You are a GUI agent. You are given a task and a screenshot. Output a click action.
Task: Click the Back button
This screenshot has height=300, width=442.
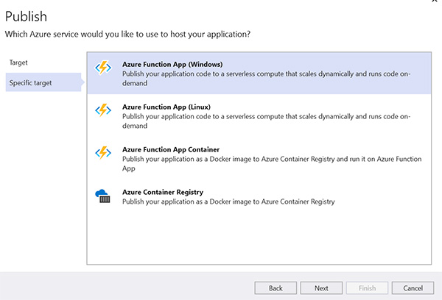point(276,288)
